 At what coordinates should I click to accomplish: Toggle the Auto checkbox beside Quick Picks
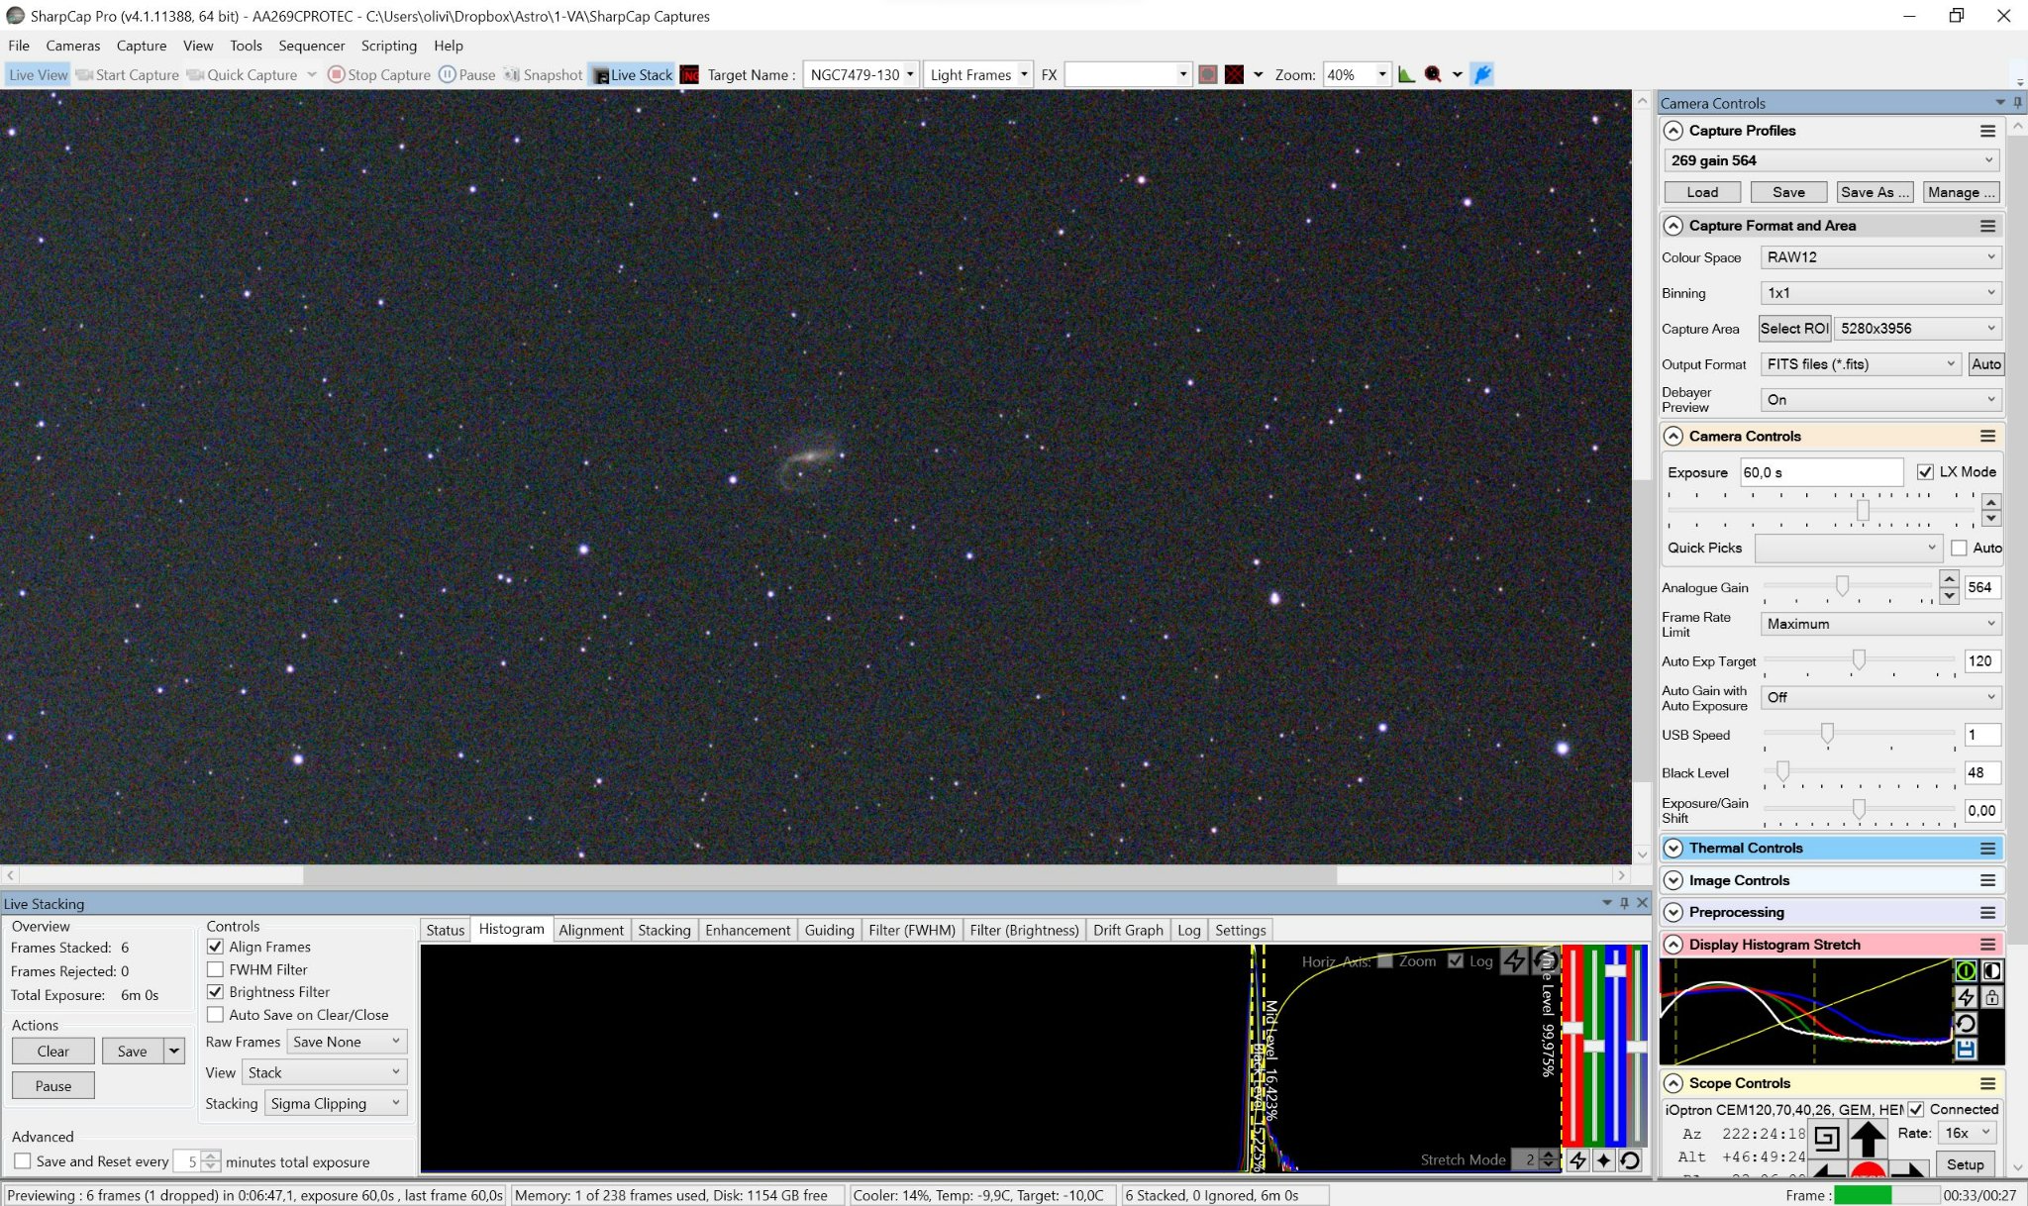[1959, 548]
